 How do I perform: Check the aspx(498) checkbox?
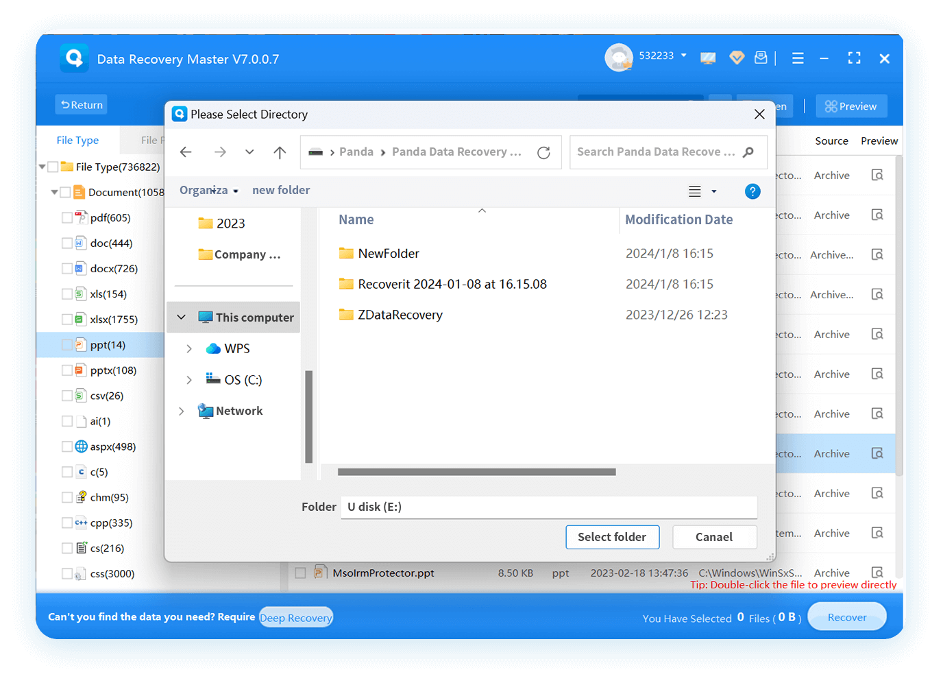pyautogui.click(x=67, y=446)
